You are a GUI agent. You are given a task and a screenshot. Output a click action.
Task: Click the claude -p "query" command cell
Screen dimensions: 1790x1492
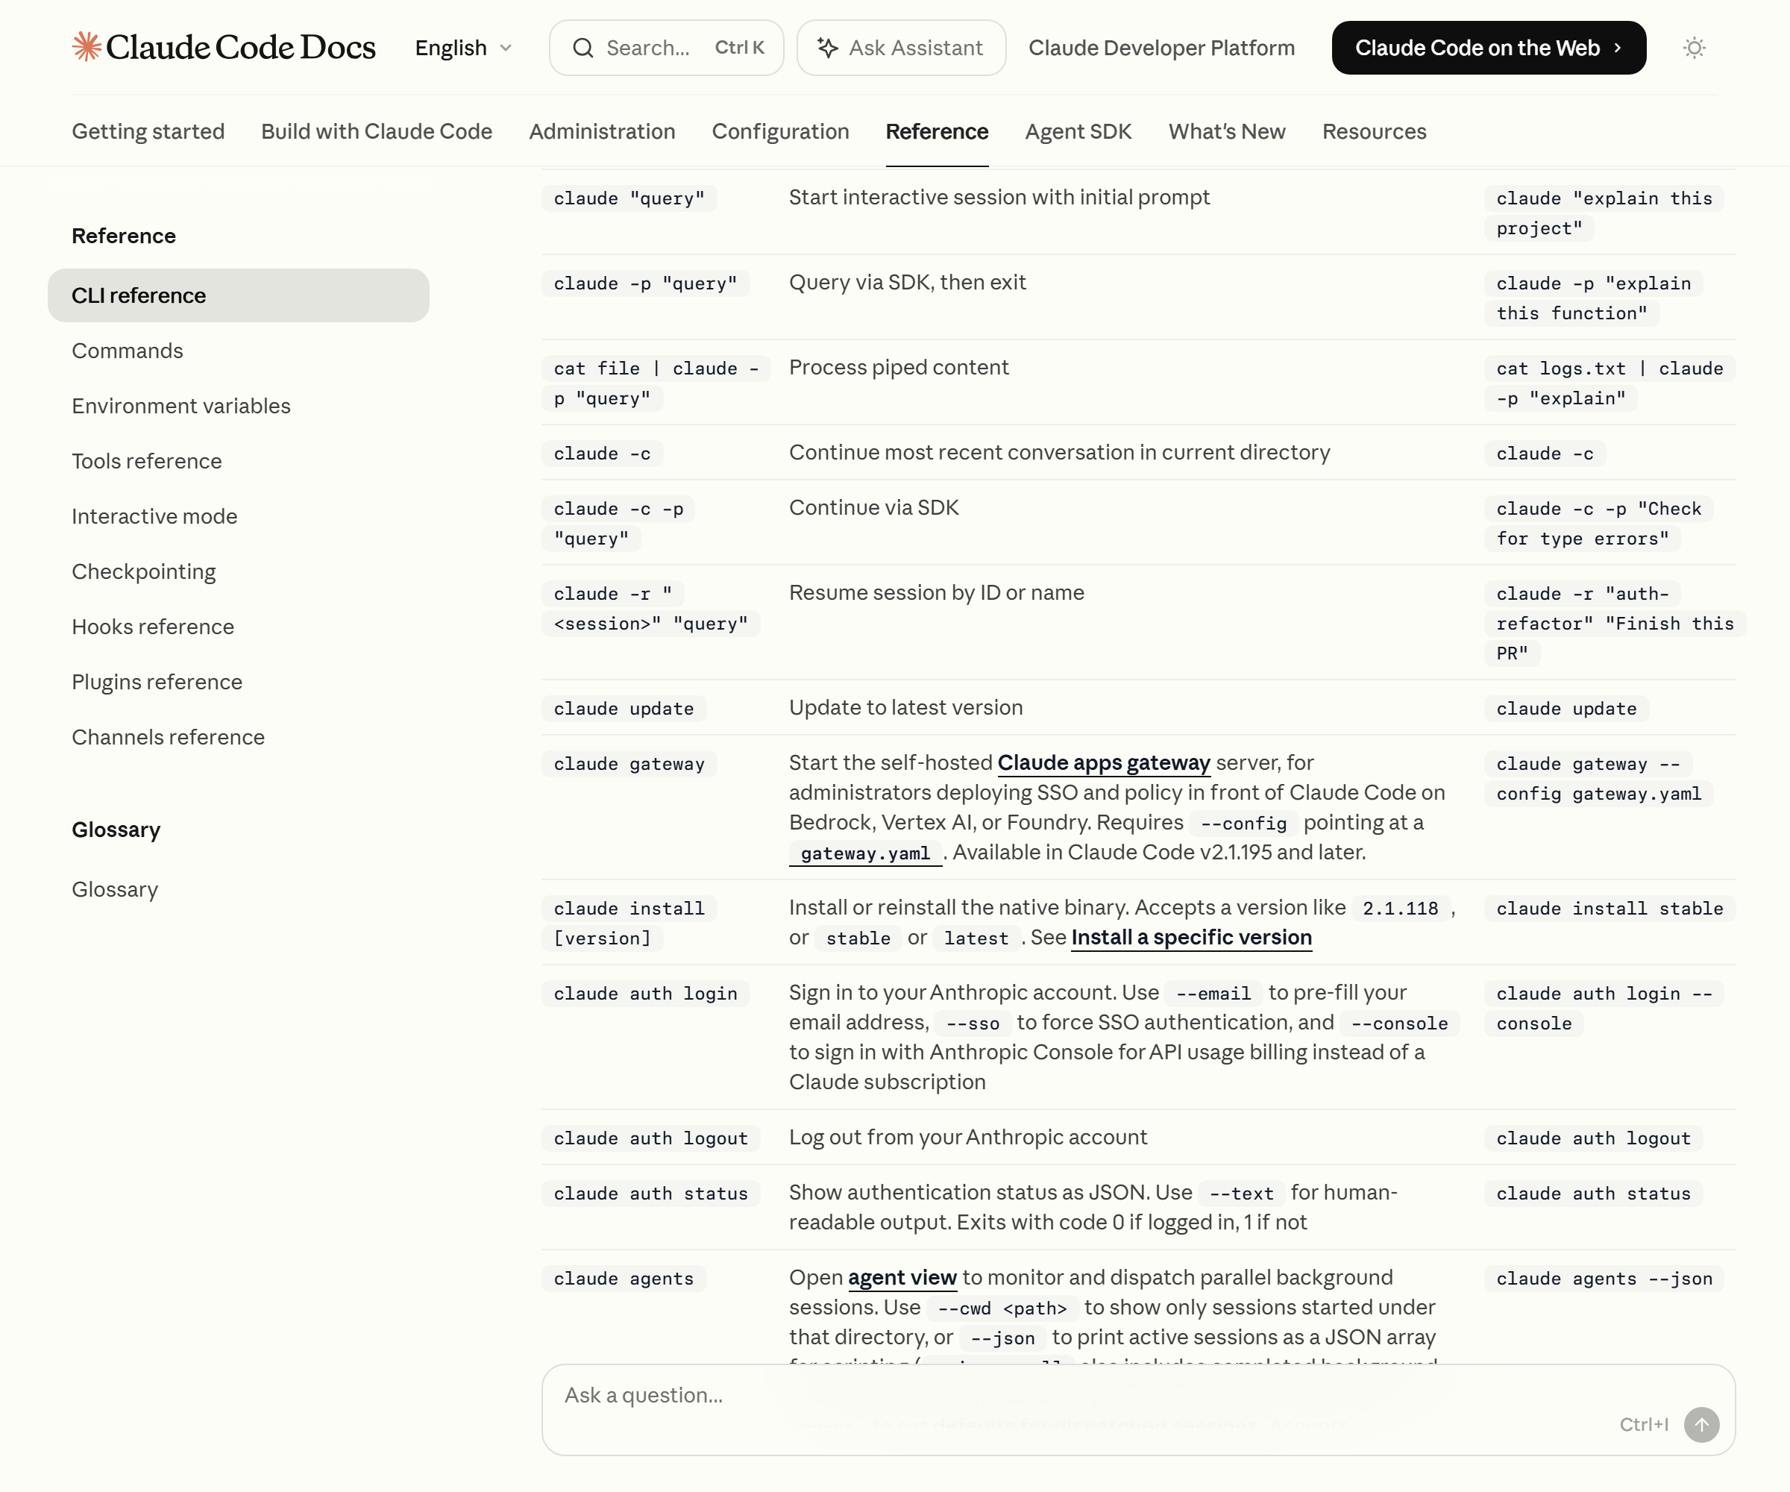[645, 283]
